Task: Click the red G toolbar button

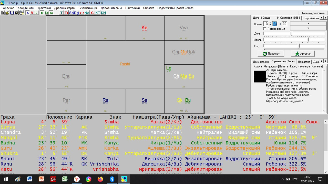Action: pos(93,13)
